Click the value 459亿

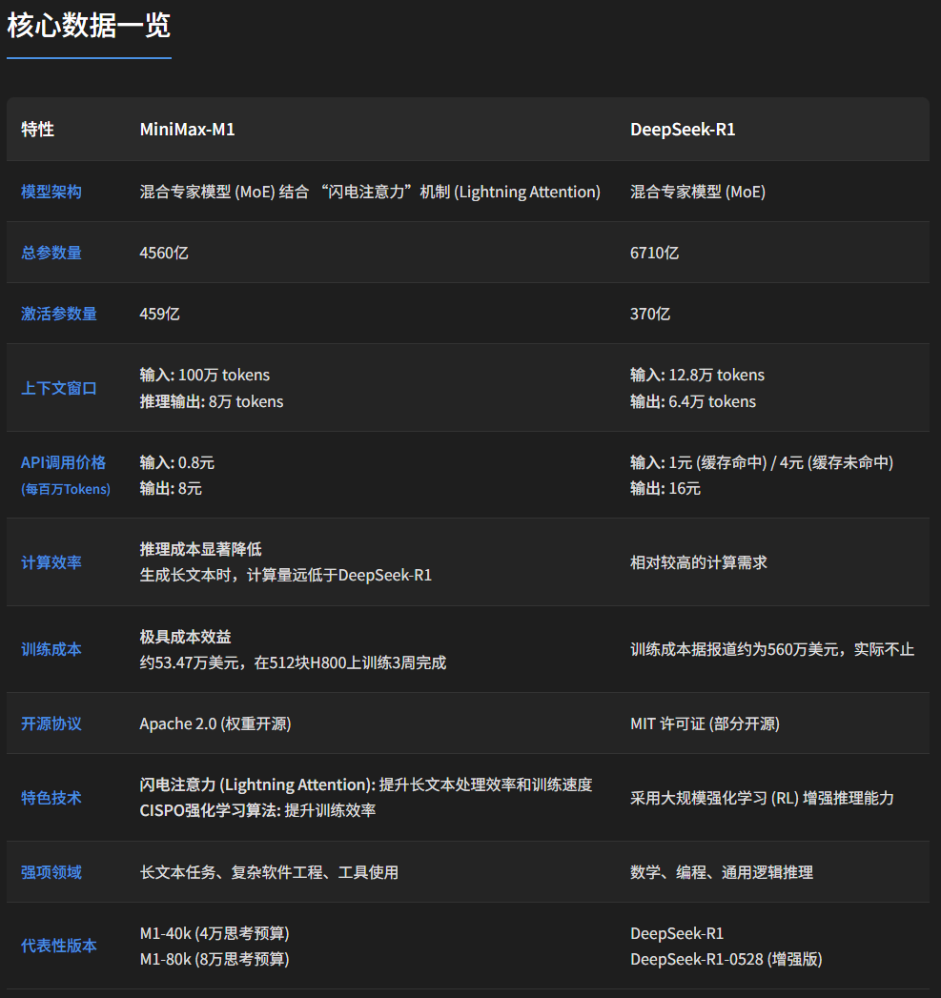(159, 314)
